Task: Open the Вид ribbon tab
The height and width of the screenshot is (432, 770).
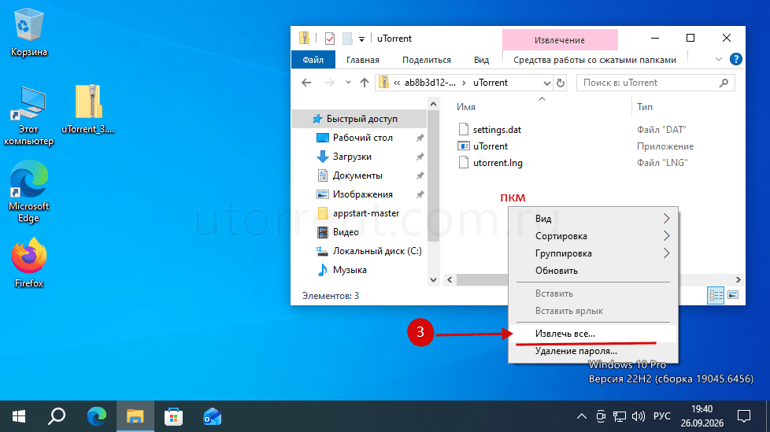Action: 481,60
